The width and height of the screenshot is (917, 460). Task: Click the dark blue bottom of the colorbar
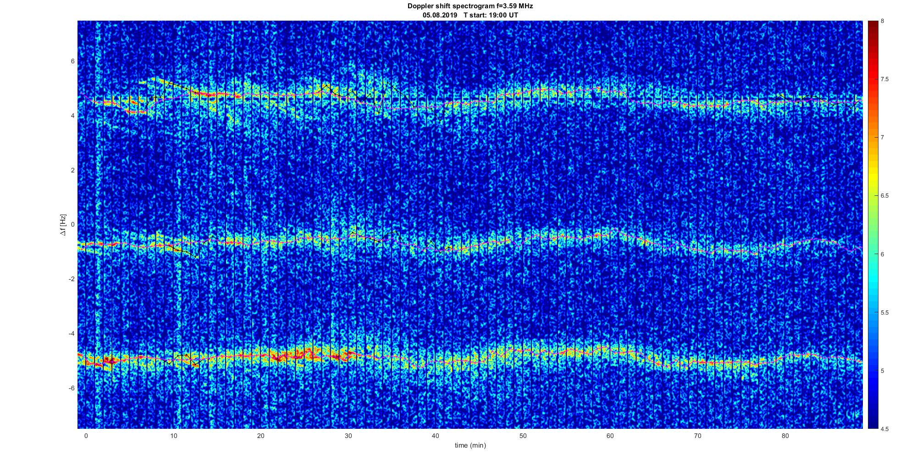click(x=873, y=422)
